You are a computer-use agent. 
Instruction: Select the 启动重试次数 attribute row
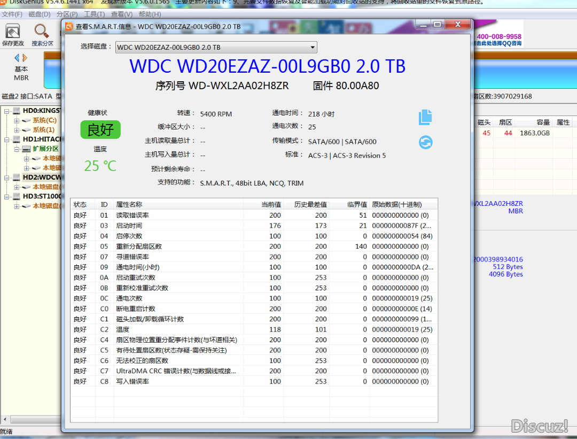254,278
